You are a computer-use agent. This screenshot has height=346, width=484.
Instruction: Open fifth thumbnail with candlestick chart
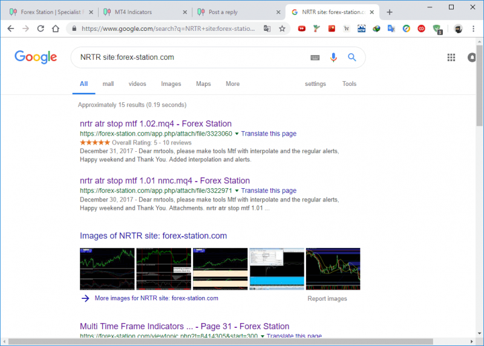click(x=333, y=269)
